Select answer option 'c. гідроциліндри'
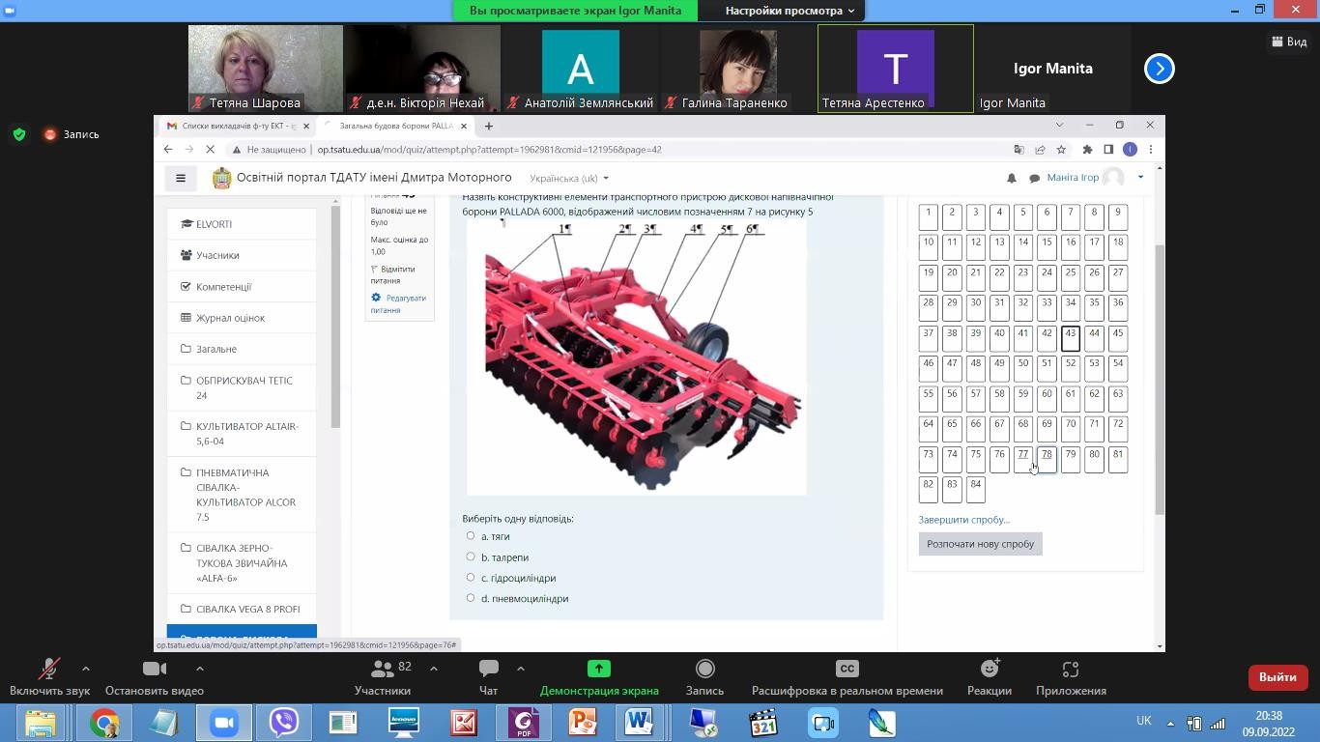Image resolution: width=1320 pixels, height=742 pixels. point(471,578)
